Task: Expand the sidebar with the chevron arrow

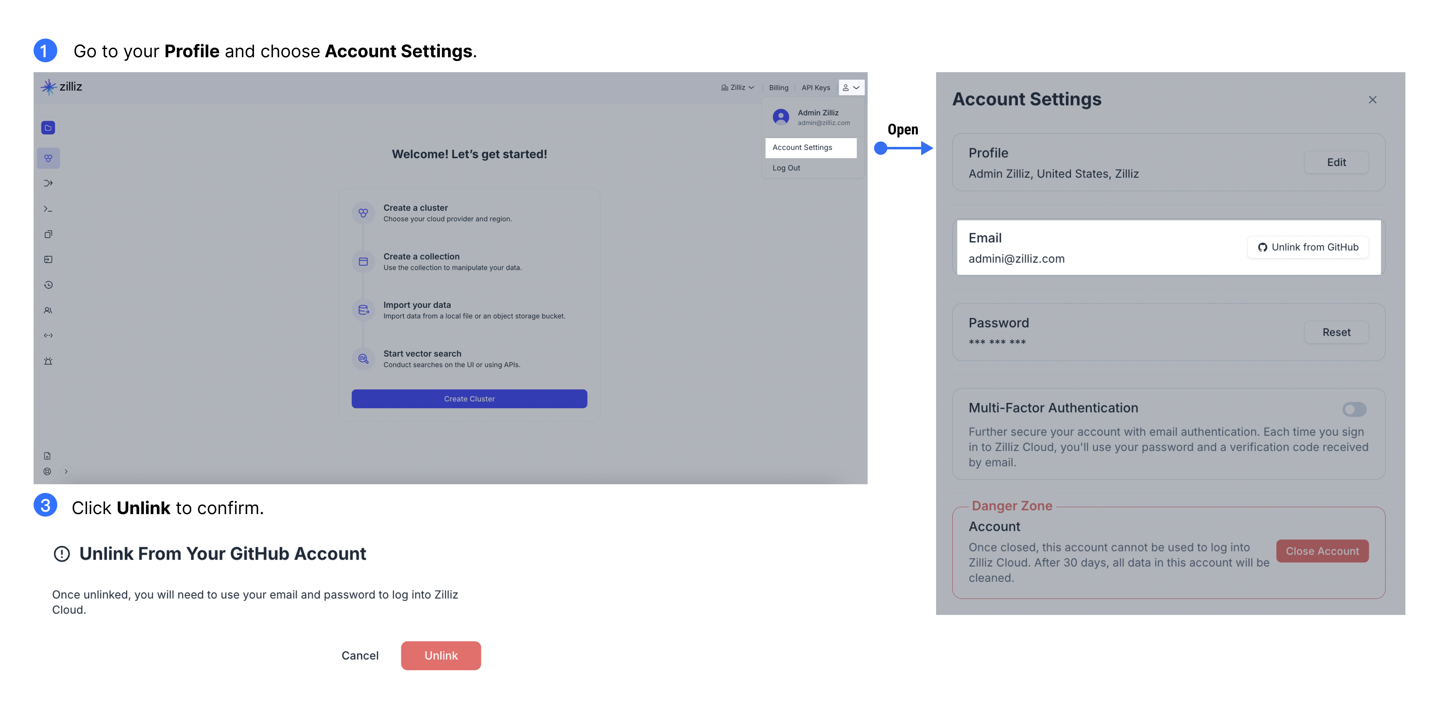Action: pyautogui.click(x=66, y=471)
